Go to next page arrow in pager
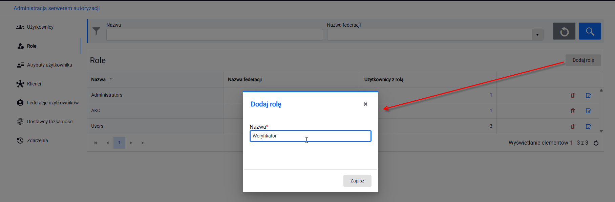Image resolution: width=615 pixels, height=202 pixels. (131, 143)
